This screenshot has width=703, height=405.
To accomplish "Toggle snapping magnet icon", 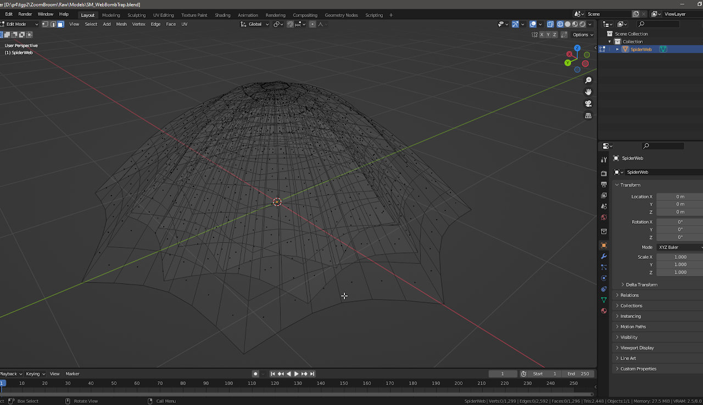I will point(290,24).
